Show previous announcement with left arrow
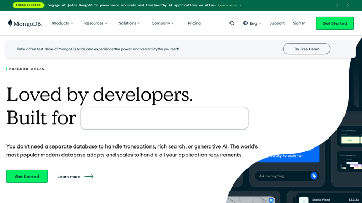Screen dimensions: 362x203 337,5
